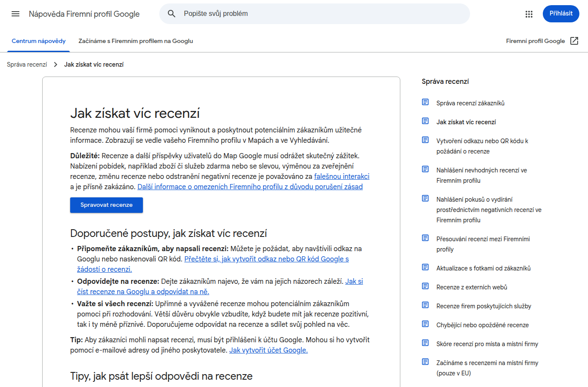Click the article icon beside Recenze z externích webů
588x387 pixels.
coord(425,286)
